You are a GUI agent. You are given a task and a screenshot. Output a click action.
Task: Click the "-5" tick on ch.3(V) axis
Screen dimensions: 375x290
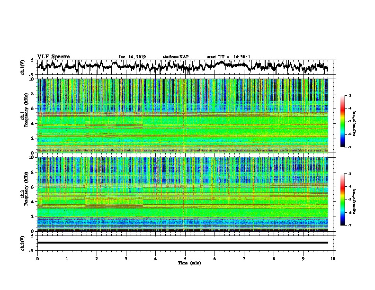(32, 251)
